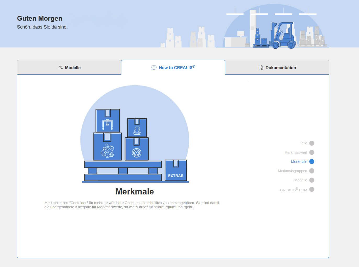
Task: Click the EXTRAS box in the illustration
Action: (x=176, y=171)
